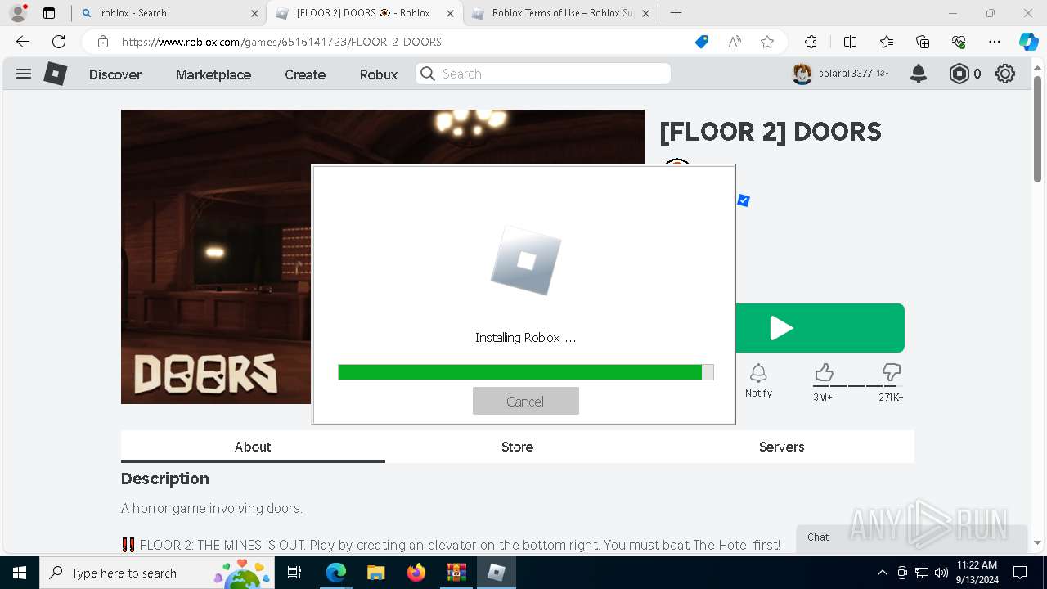Click the Installing Roblox progress bar
1047x589 pixels.
tap(525, 372)
